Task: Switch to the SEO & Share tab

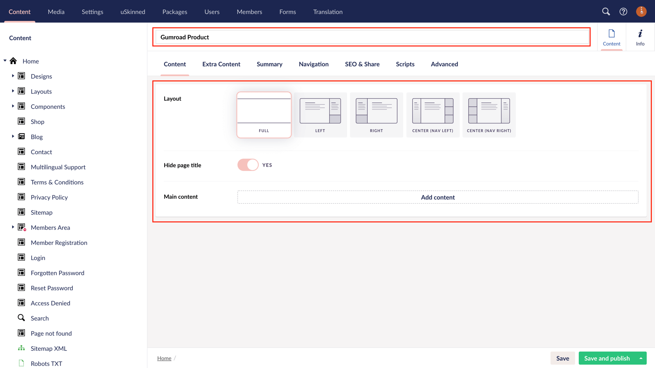Action: tap(362, 64)
